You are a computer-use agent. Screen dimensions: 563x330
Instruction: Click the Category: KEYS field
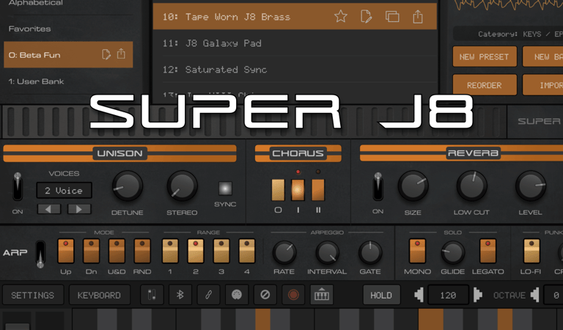pos(508,34)
